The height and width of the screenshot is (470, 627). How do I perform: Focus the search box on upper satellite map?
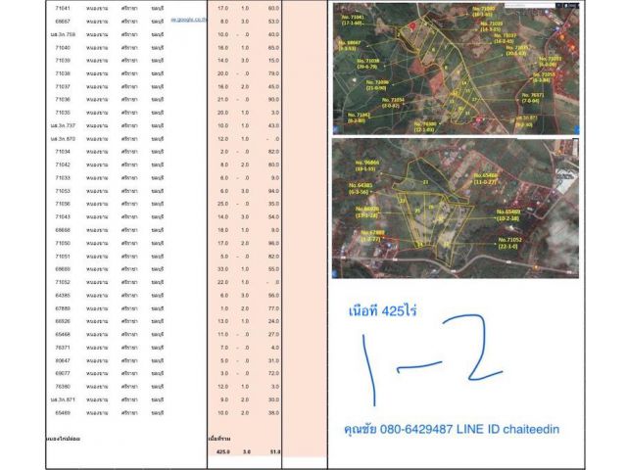point(530,6)
